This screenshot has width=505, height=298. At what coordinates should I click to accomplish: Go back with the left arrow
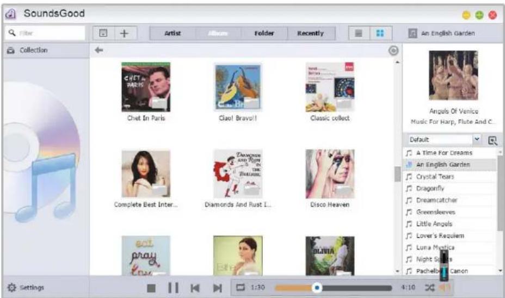(x=99, y=50)
